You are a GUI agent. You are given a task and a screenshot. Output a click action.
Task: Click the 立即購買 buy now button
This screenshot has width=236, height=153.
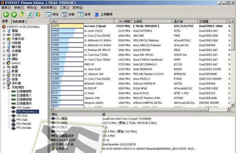pos(101,14)
